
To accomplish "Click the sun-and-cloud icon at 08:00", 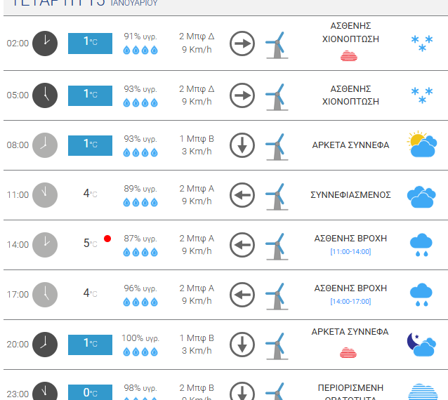I will point(421,145).
